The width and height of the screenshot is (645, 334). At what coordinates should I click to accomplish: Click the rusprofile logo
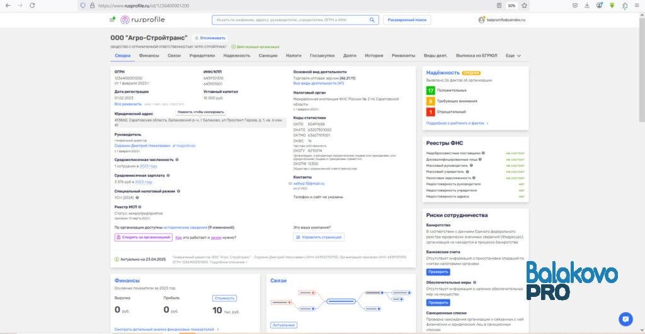tap(142, 19)
